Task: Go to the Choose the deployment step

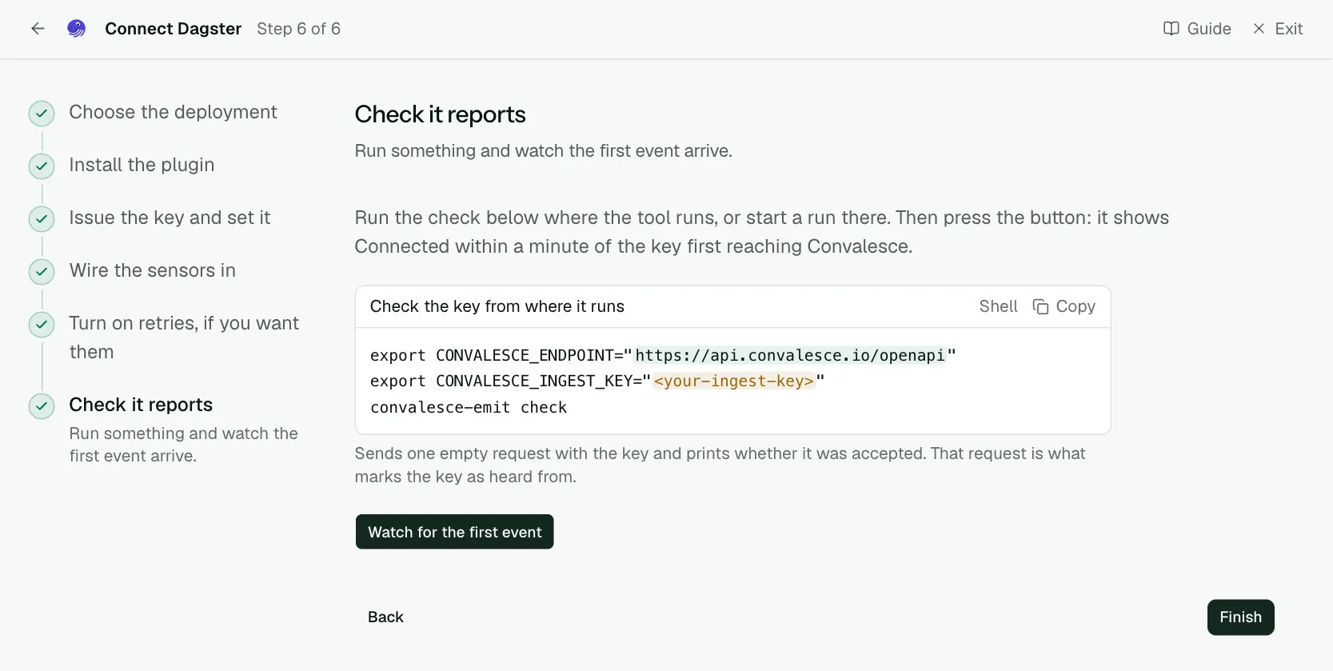Action: click(173, 112)
